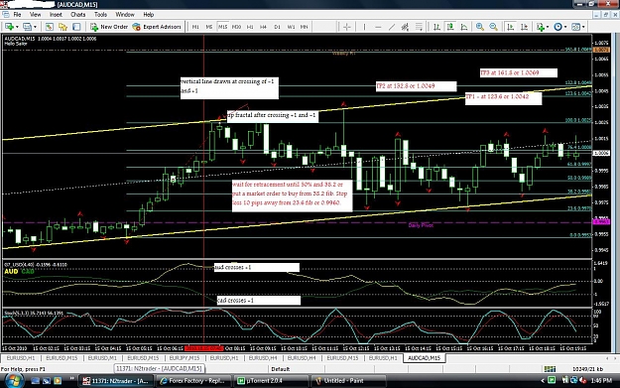Select the Trendline drawing tool
Image resolution: width=620 pixels, height=388 pixels.
[392, 27]
